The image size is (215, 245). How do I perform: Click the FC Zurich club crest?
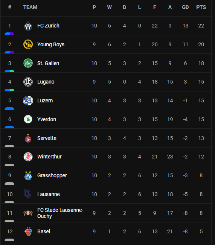28,26
